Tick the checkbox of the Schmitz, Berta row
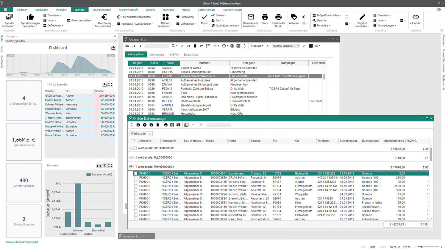Image resolution: width=445 pixels, height=249 pixels. [136, 194]
